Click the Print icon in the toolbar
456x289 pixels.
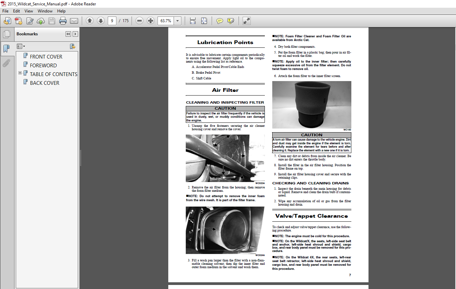(x=63, y=21)
